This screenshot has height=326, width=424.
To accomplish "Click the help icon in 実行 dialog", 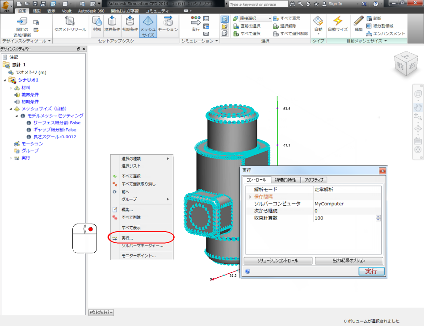I will click(x=248, y=271).
